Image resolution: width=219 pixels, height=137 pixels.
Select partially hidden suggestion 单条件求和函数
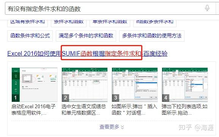pyautogui.click(x=110, y=23)
